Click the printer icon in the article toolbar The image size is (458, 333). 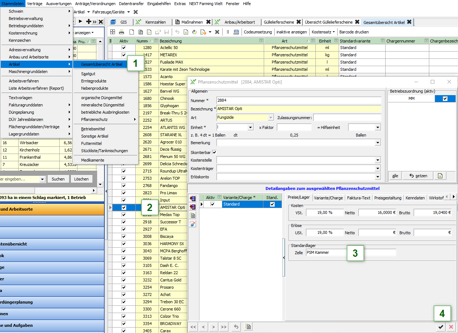point(122,32)
